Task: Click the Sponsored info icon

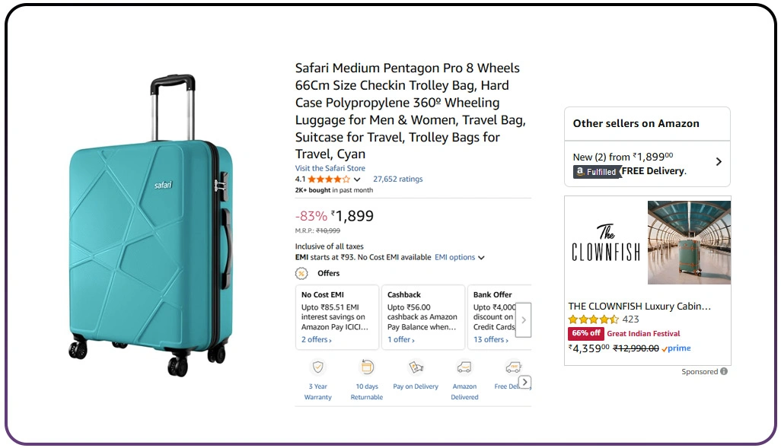Action: [x=724, y=372]
